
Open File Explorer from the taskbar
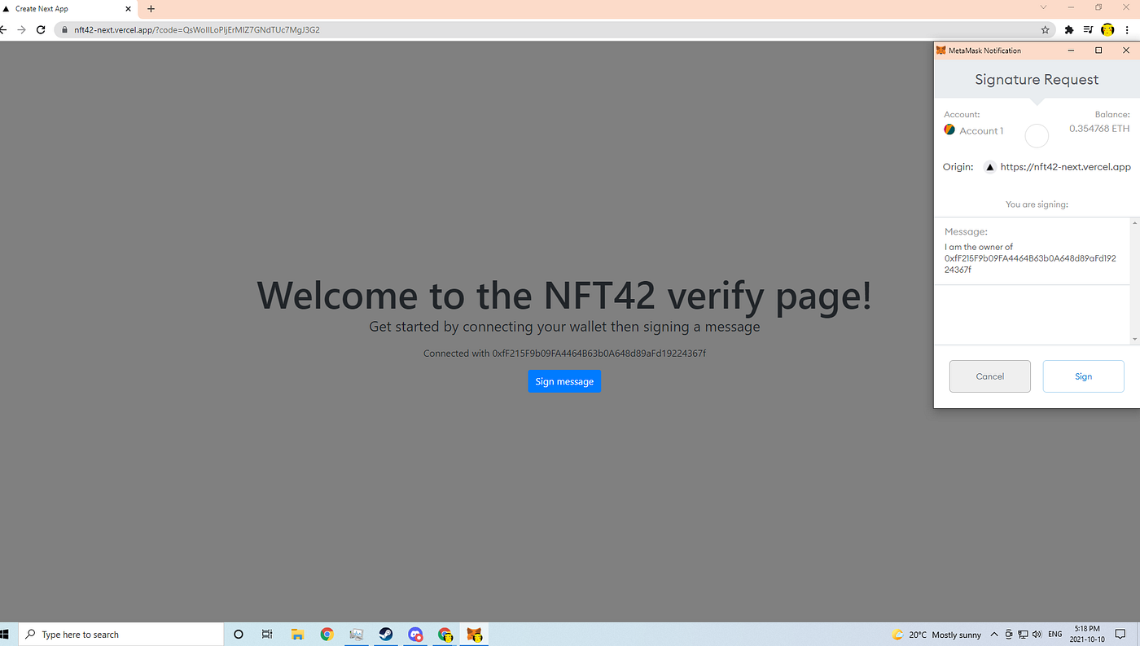point(296,634)
